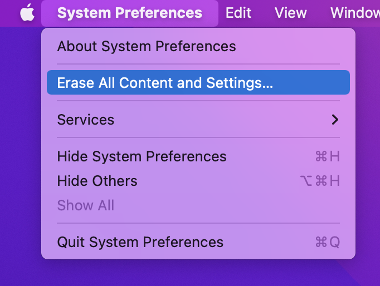Open the View menu
380x286 pixels.
point(291,13)
